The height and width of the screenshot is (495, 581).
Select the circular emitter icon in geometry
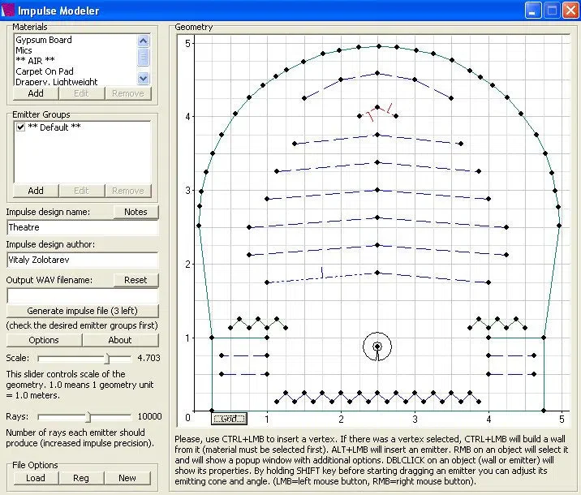tap(377, 346)
